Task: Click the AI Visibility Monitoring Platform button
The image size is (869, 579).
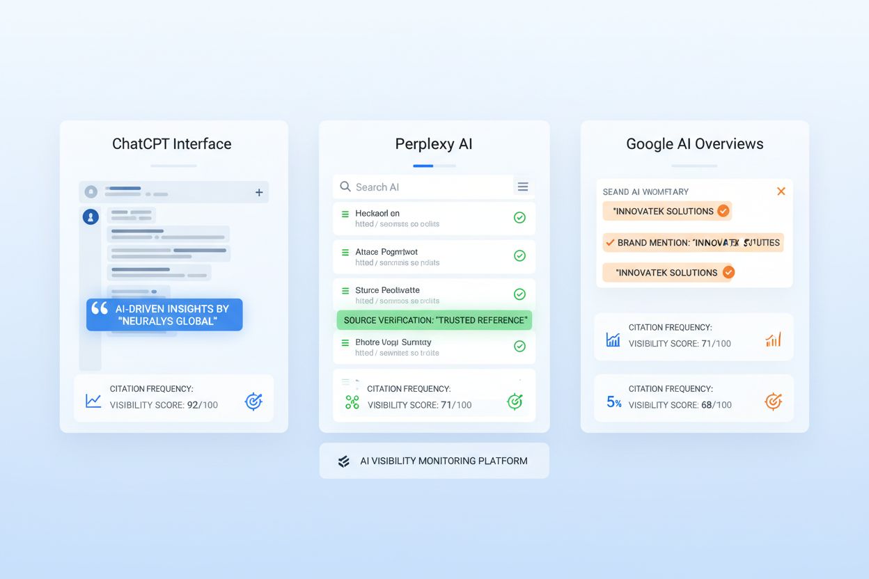Action: (x=434, y=461)
